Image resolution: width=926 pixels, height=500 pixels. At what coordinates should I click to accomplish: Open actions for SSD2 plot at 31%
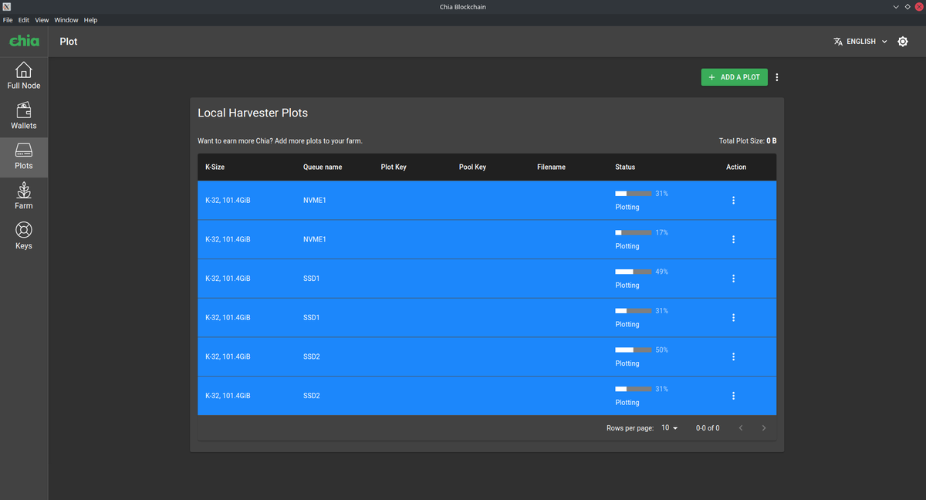tap(733, 396)
